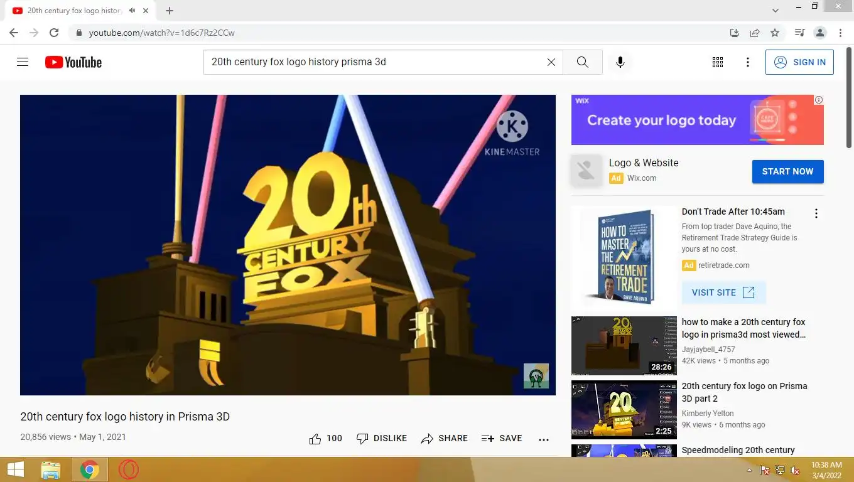Click the Wix ad info icon
This screenshot has height=482, width=854.
(x=819, y=100)
